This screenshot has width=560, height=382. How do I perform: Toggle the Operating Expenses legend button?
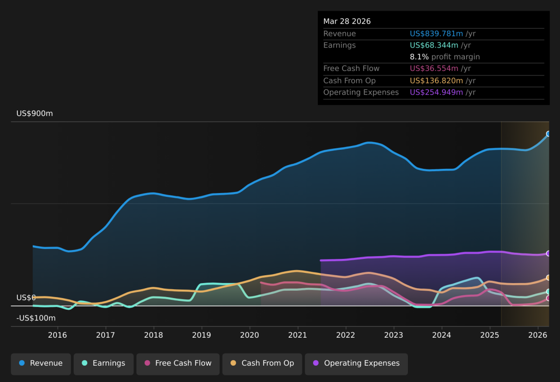356,364
